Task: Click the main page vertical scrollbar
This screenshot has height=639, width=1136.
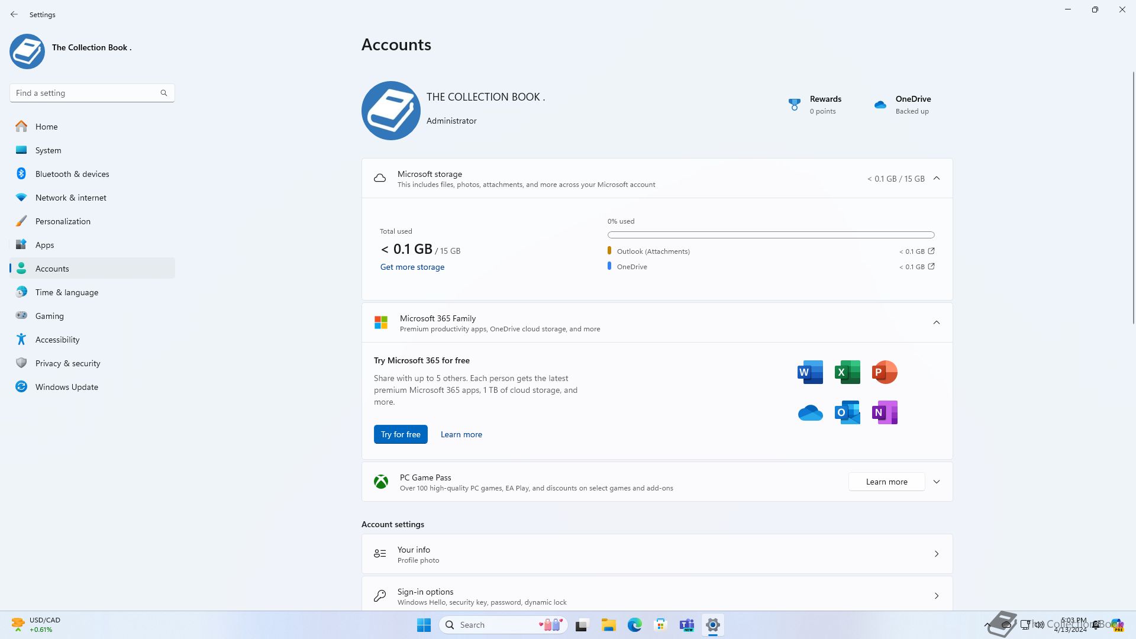Action: (x=1133, y=197)
